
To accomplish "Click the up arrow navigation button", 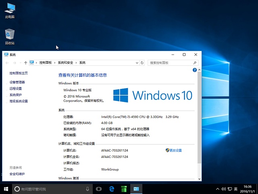I will 26,63.
